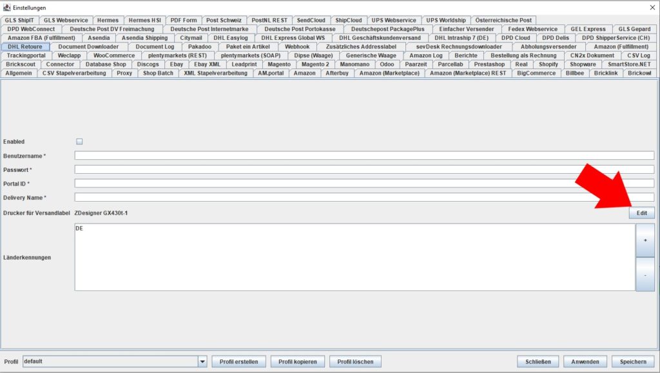Open the PDF Form tab

184,20
